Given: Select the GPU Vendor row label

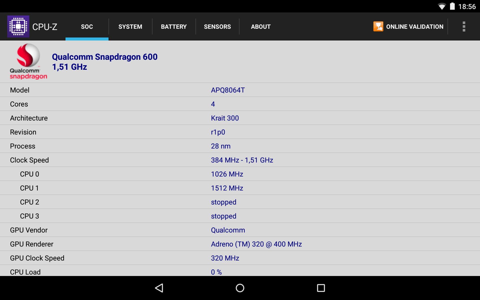Looking at the screenshot, I should click(29, 230).
